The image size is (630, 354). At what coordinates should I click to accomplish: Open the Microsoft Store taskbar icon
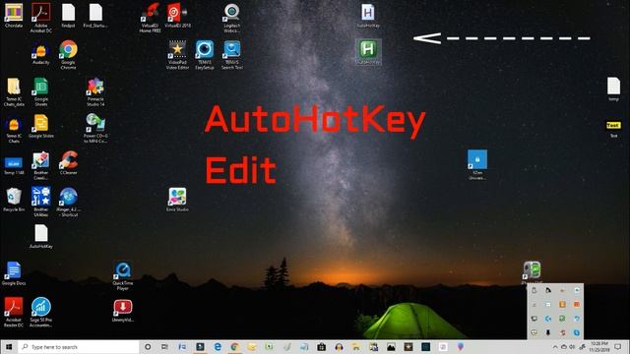322,347
